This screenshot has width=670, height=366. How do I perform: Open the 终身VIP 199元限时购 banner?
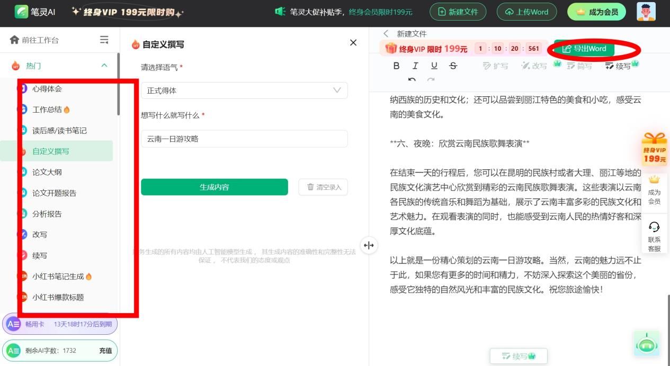(128, 12)
